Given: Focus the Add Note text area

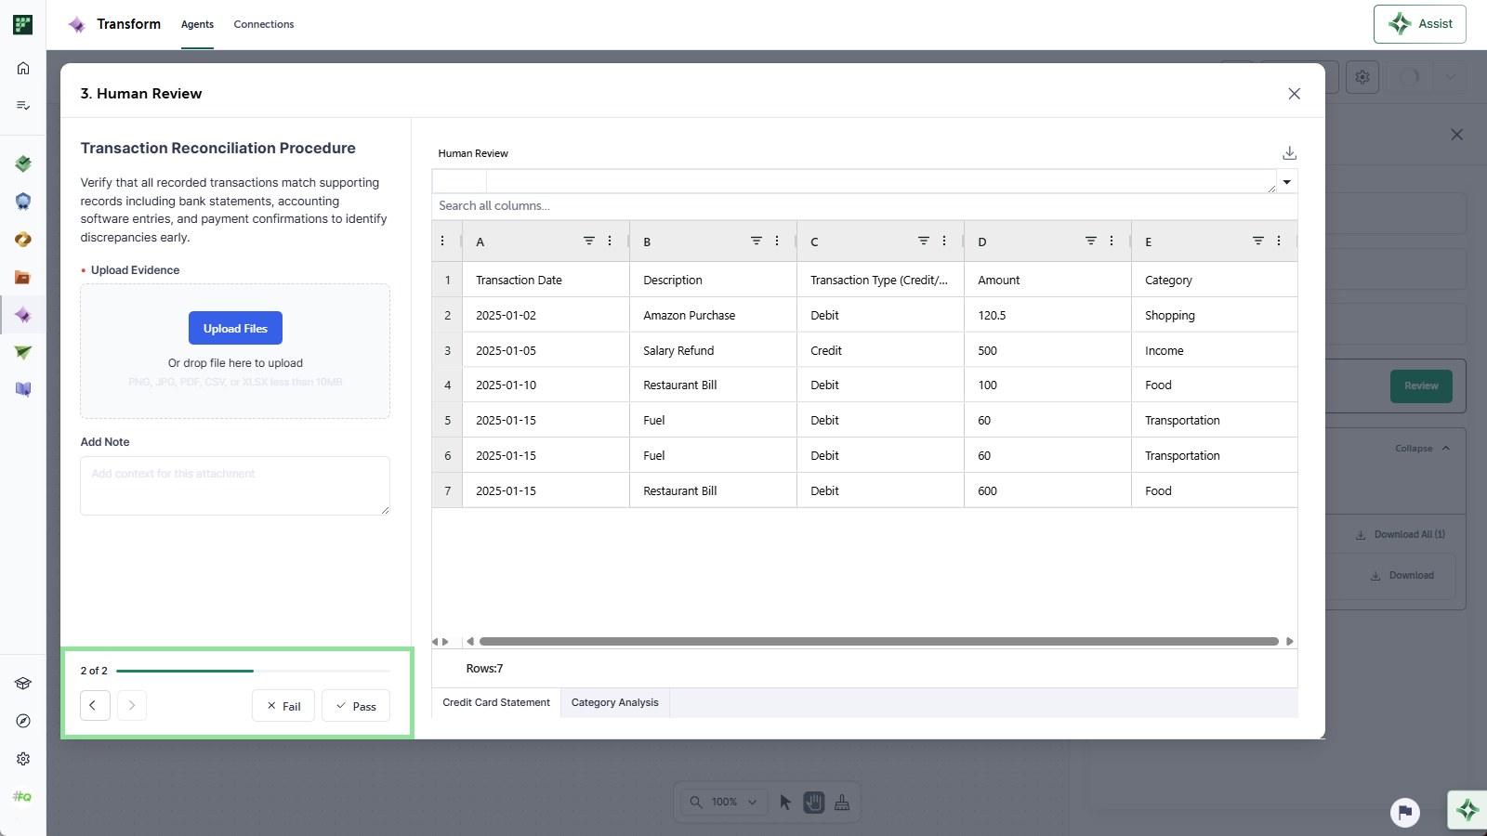Looking at the screenshot, I should tap(235, 486).
